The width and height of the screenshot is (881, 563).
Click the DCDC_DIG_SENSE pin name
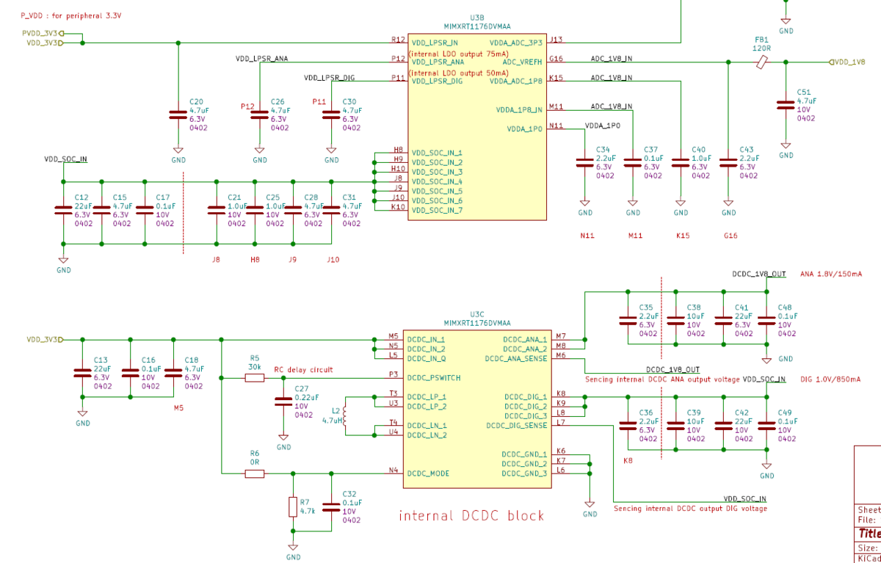coord(516,426)
